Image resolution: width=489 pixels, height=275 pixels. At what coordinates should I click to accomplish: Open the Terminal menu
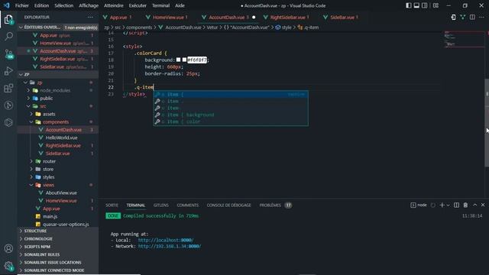(160, 5)
